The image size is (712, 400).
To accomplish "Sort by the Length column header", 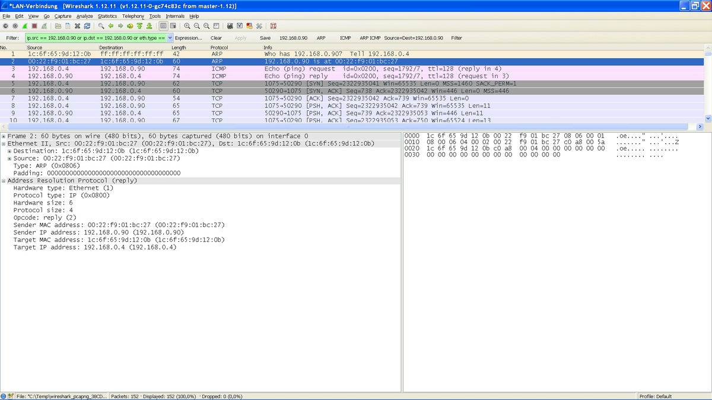I will point(179,47).
